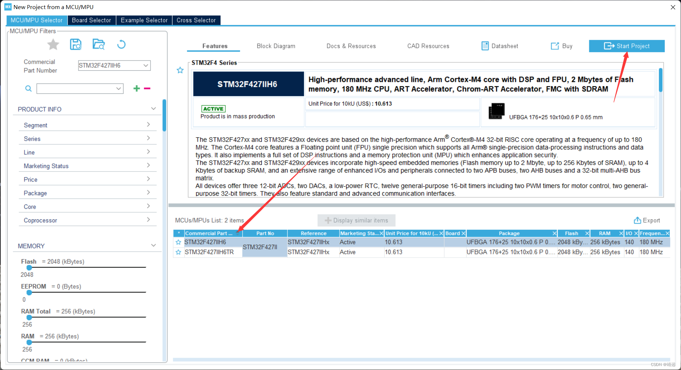This screenshot has width=681, height=370.
Task: Adjust the EEPROM slider handle
Action: tap(29, 292)
